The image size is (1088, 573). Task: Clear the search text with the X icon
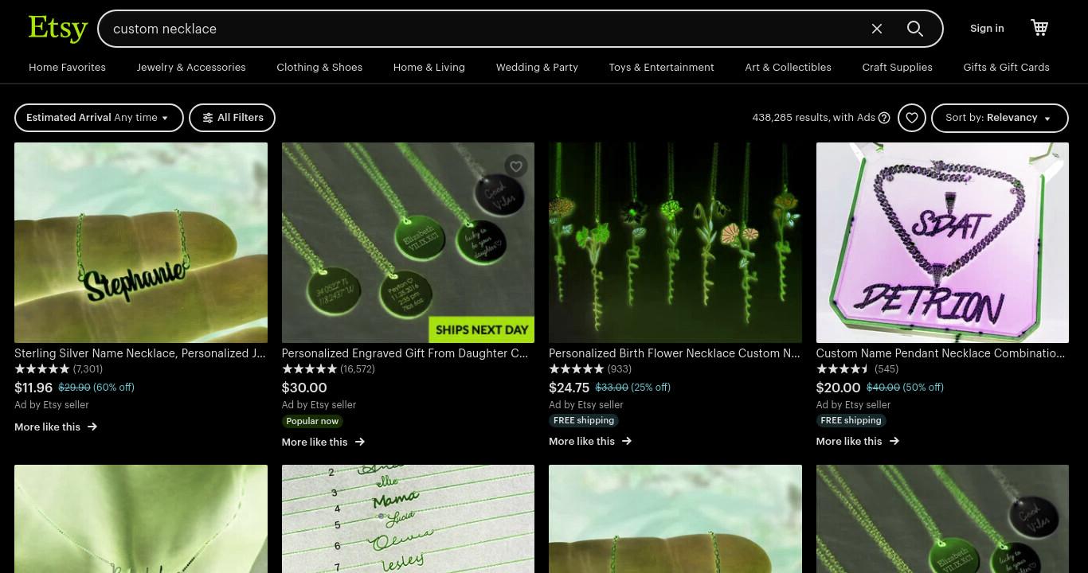(x=877, y=29)
